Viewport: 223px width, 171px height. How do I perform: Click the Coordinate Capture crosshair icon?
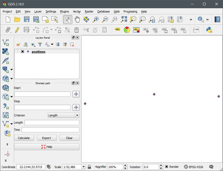pyautogui.click(x=7, y=154)
